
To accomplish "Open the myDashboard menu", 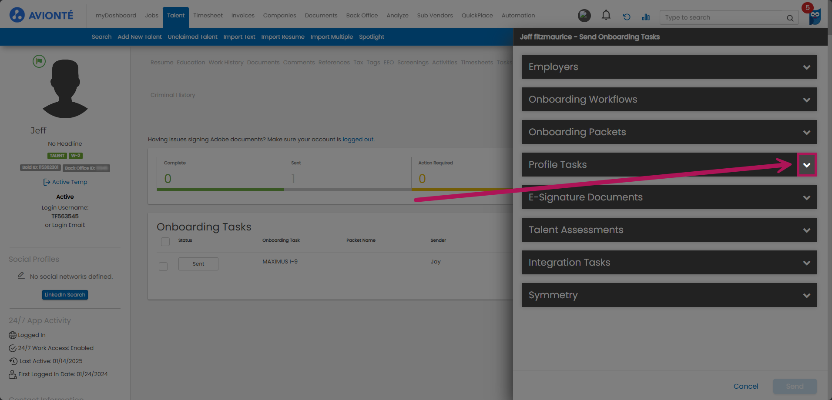I will coord(116,15).
